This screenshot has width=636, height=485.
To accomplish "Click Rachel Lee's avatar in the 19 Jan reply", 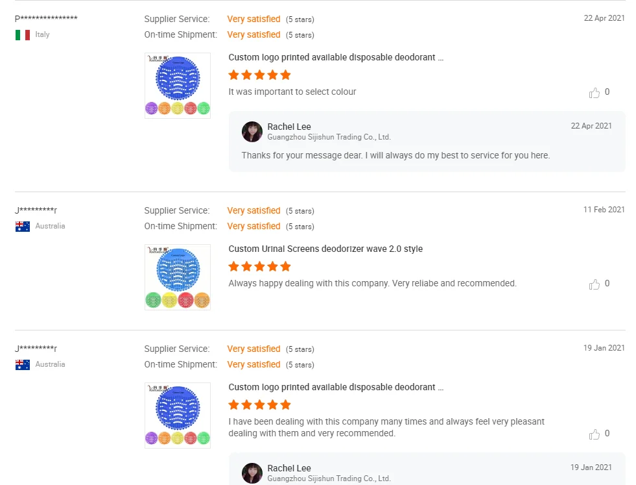I will pos(252,473).
